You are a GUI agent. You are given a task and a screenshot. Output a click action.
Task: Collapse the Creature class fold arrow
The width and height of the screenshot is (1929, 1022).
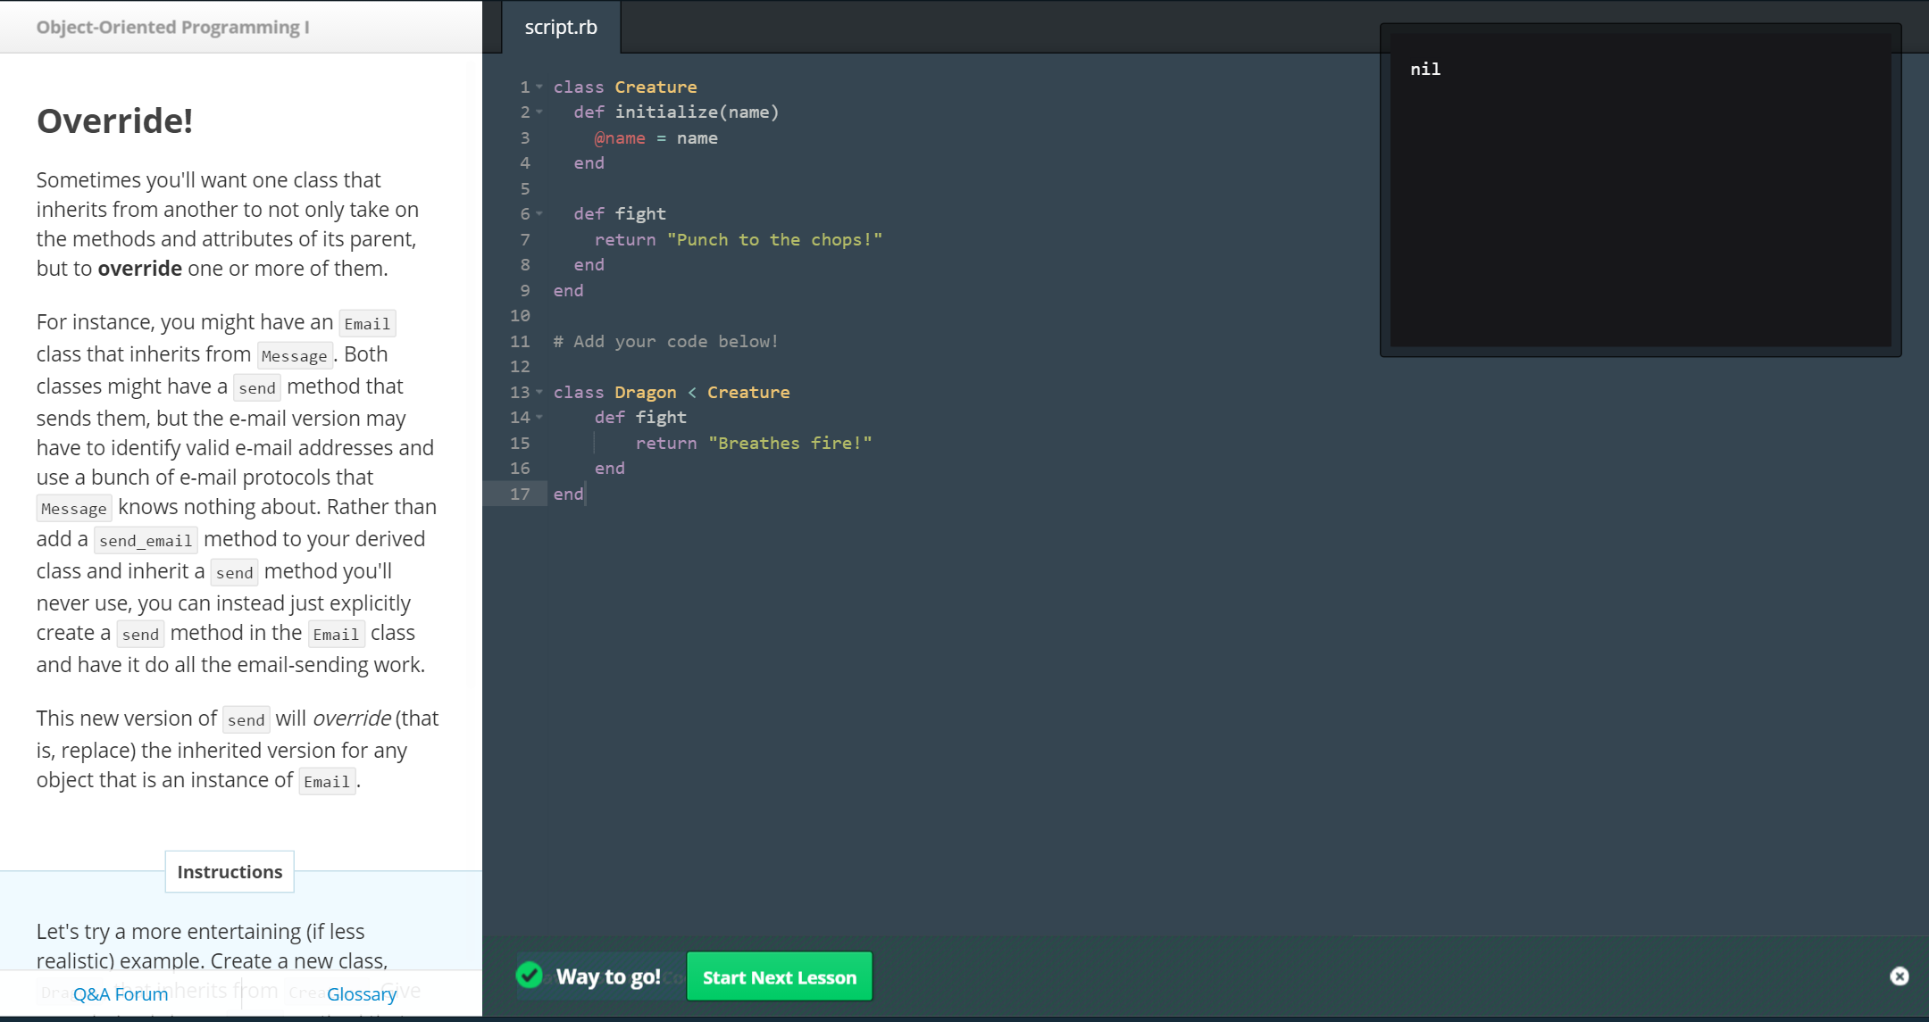tap(539, 87)
